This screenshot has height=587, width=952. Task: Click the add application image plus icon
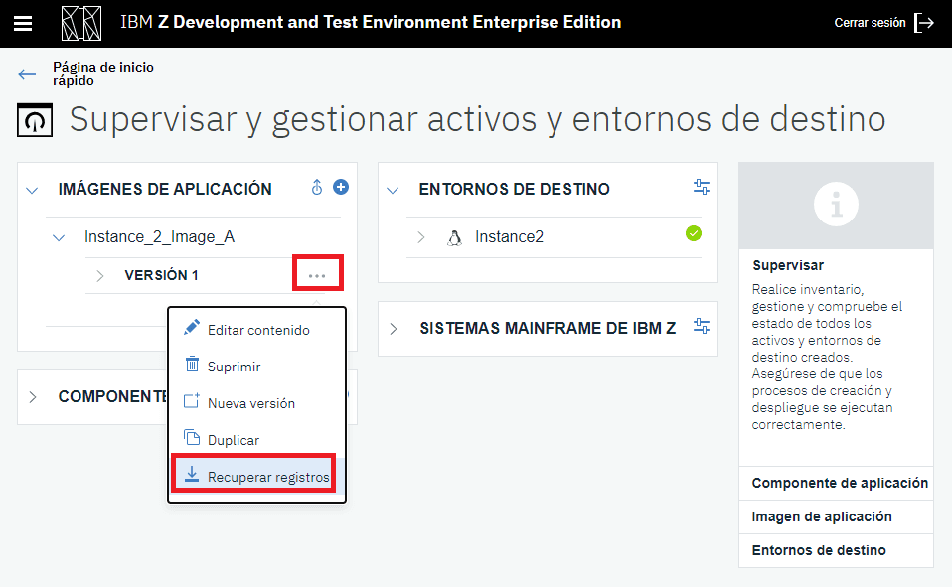tap(341, 187)
